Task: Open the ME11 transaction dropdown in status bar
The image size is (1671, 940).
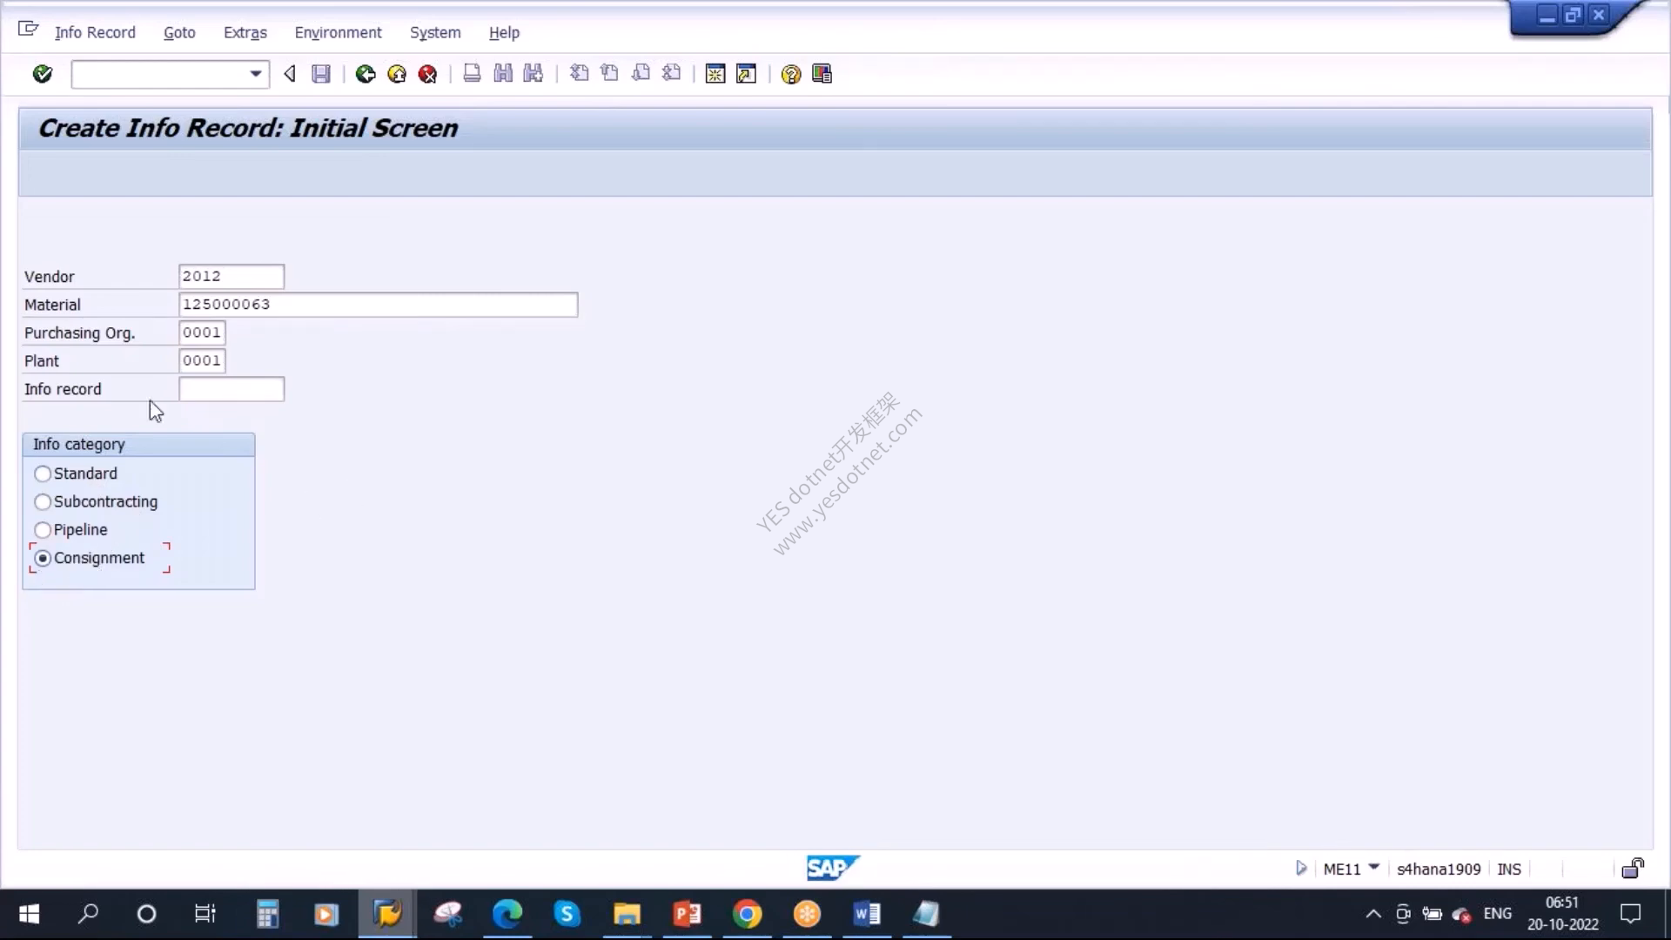Action: coord(1373,867)
